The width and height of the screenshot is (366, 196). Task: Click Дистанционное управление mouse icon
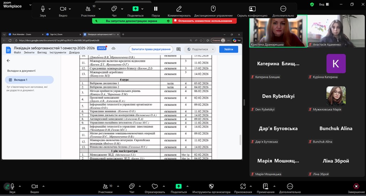213,9
